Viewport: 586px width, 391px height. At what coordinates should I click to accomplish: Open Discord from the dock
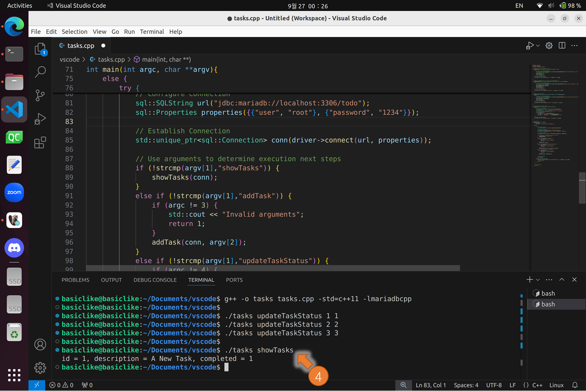14,248
